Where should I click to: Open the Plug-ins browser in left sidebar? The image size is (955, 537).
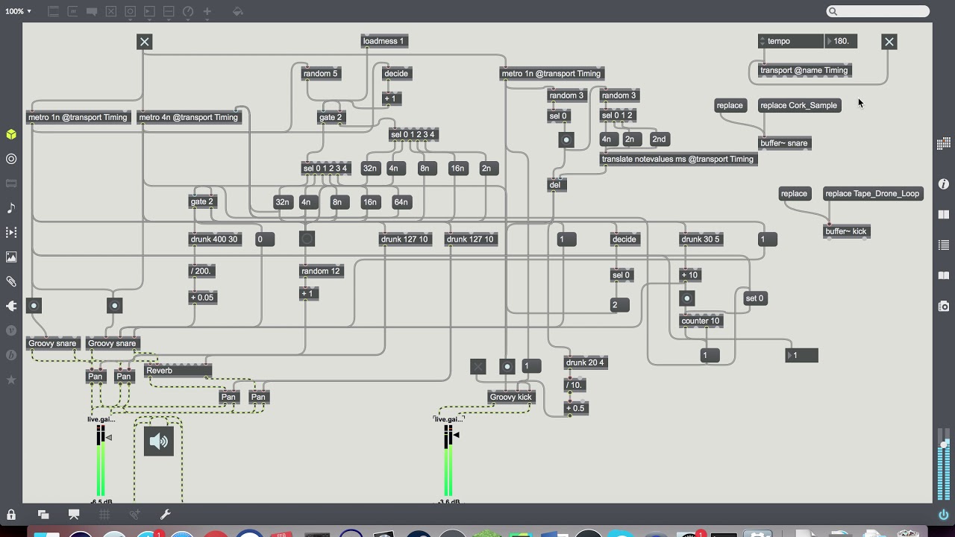pos(11,306)
